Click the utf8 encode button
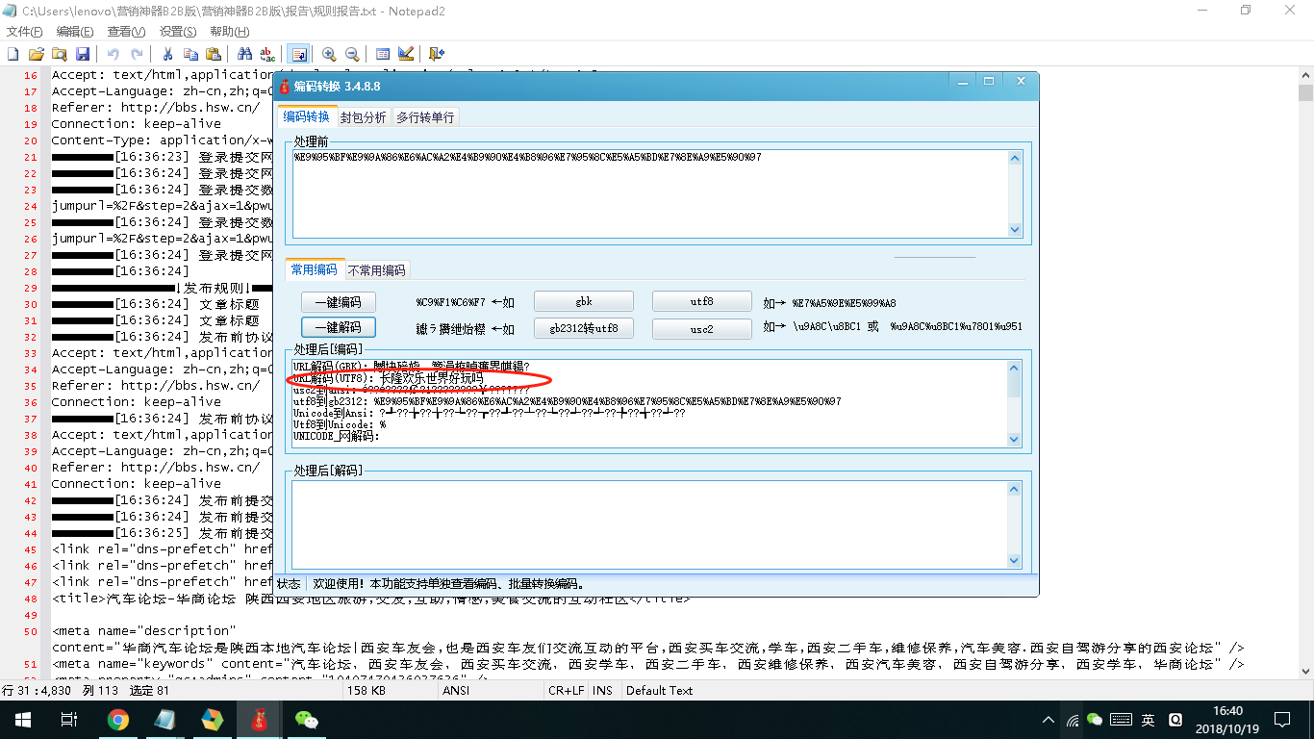The width and height of the screenshot is (1314, 739). tap(701, 300)
